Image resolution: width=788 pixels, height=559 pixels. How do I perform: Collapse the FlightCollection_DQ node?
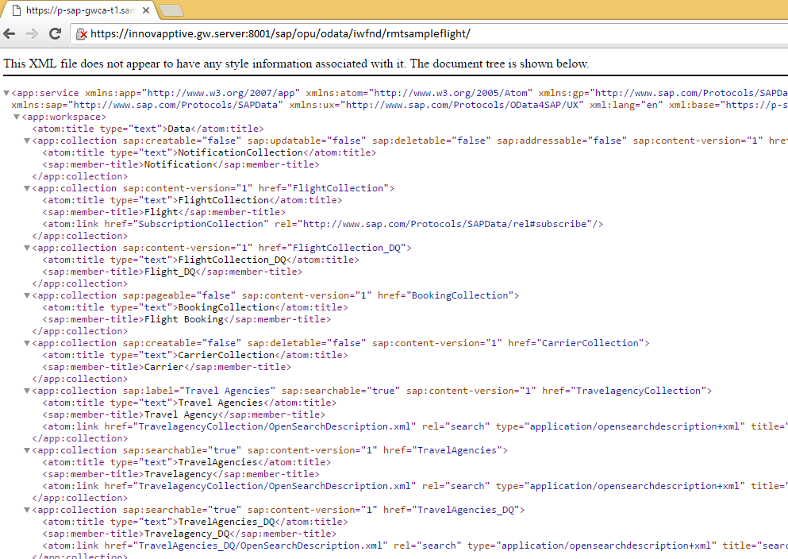[28, 248]
